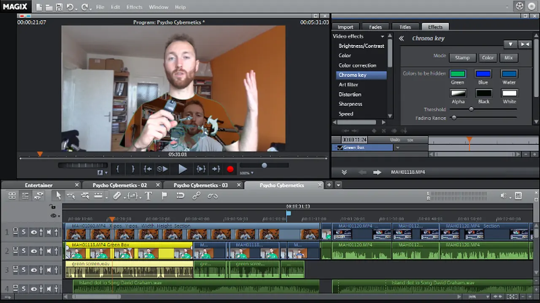Save the project with the floppy disk icon
Viewport: 540px width, 303px height.
(x=59, y=7)
